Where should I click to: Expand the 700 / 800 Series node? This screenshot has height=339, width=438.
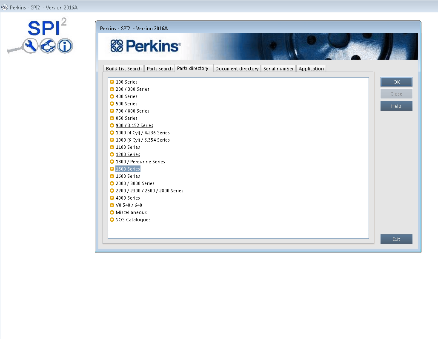coord(112,111)
